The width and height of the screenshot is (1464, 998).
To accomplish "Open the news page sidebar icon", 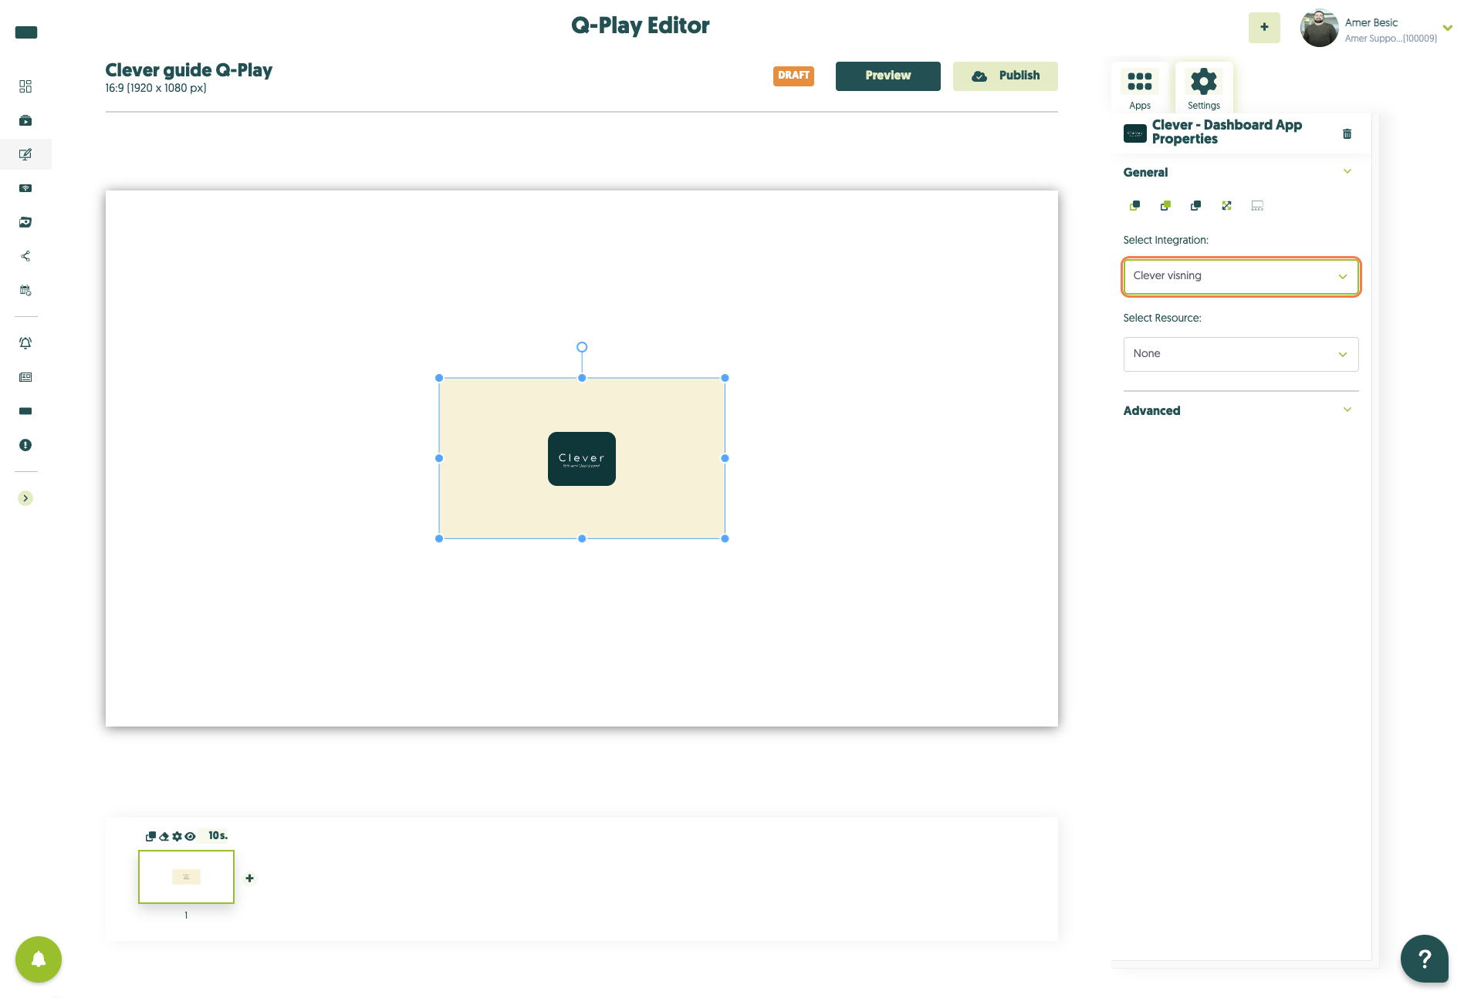I will click(x=25, y=377).
